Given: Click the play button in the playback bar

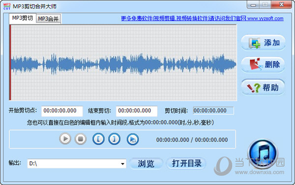Looking at the screenshot, I should [65, 139].
